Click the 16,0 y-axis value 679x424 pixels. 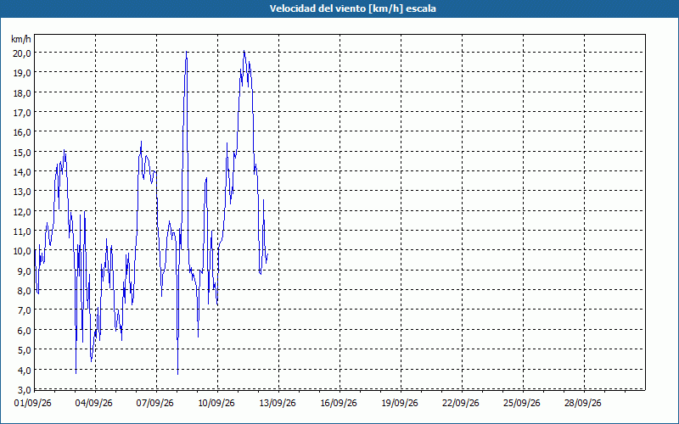pos(22,132)
